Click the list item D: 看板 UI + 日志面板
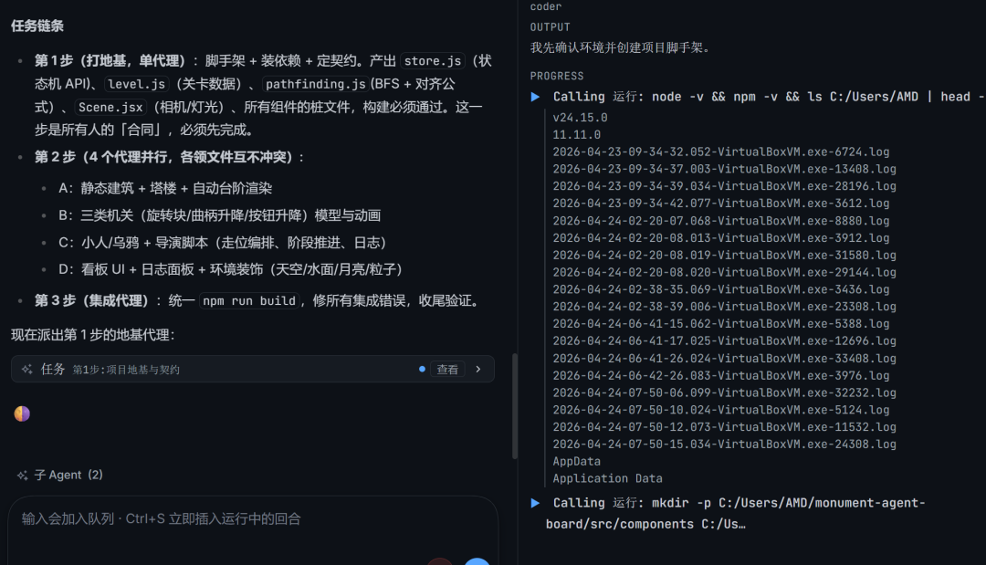Viewport: 986px width, 565px height. tap(230, 269)
